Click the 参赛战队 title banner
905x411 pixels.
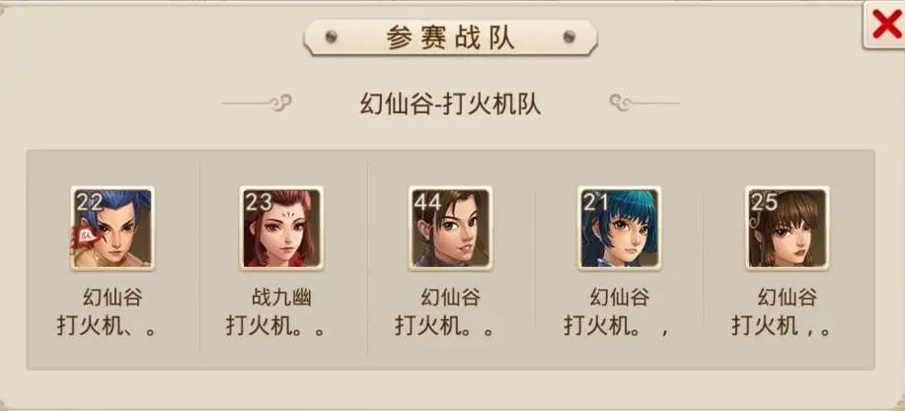point(450,38)
